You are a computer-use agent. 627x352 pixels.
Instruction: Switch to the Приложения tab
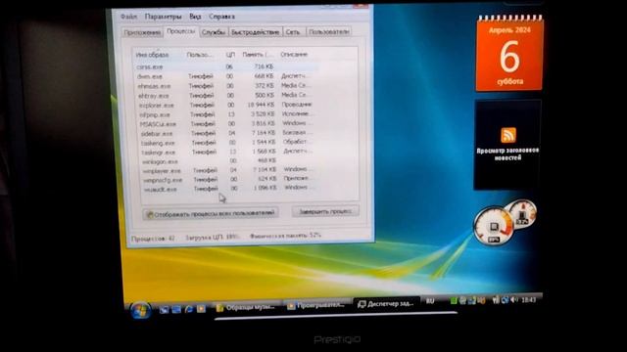click(x=142, y=32)
